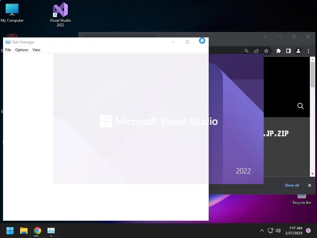Viewport: 317px width, 238px height.
Task: Minimize the Chrome window
Action: tap(280, 37)
